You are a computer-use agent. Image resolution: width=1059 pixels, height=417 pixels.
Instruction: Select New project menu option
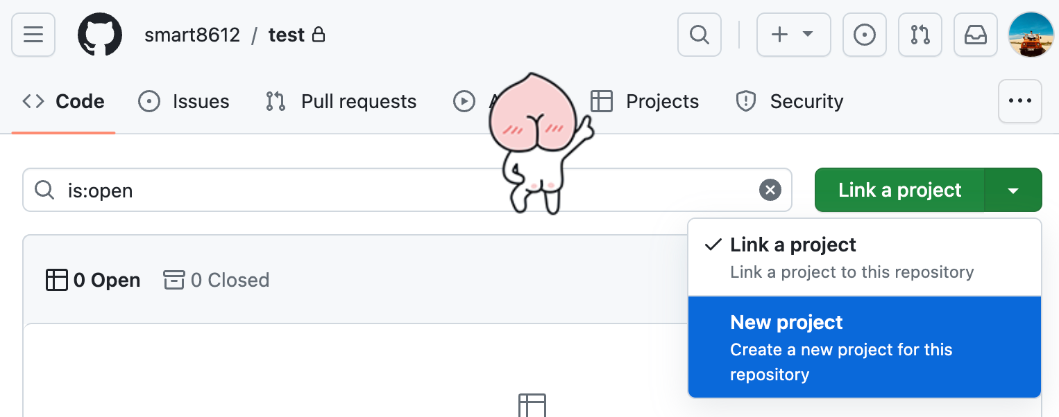[865, 347]
